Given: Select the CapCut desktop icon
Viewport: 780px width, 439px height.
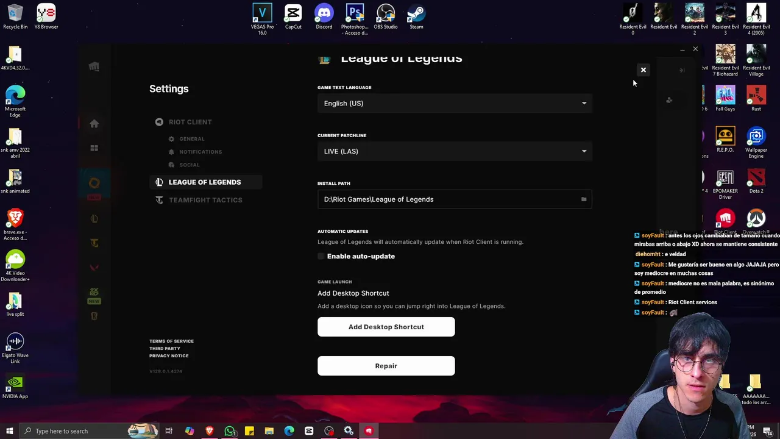Looking at the screenshot, I should [293, 17].
